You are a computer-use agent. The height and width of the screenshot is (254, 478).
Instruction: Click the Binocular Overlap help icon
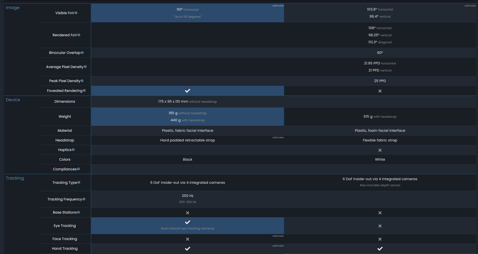point(83,53)
